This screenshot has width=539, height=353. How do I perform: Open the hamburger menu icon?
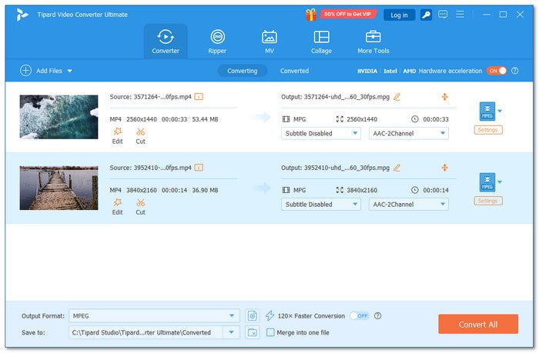pyautogui.click(x=460, y=15)
